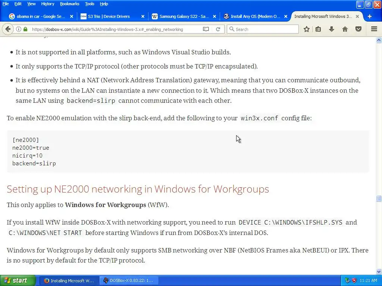382x286 pixels.
Task: Open the View menu
Action: pos(31,4)
